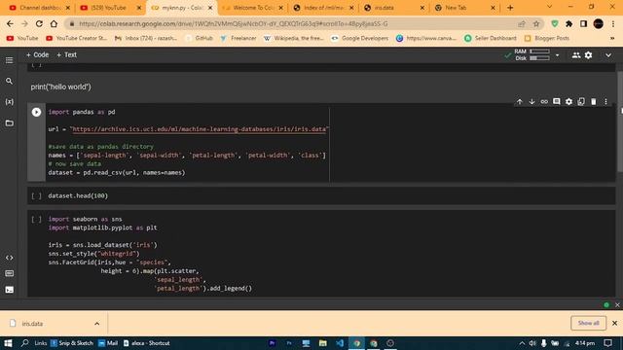Open Visual Studio Code from taskbar

[340, 343]
